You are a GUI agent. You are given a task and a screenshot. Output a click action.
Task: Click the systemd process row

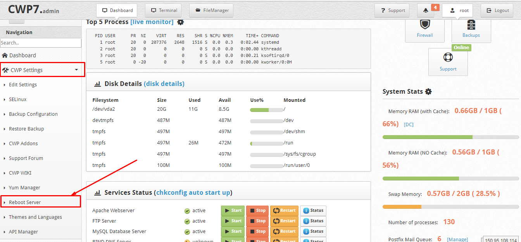(188, 42)
